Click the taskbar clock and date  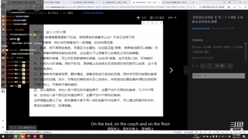point(237,136)
